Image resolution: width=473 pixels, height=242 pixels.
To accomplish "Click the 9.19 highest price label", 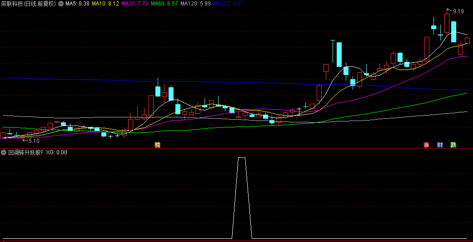I will 458,11.
